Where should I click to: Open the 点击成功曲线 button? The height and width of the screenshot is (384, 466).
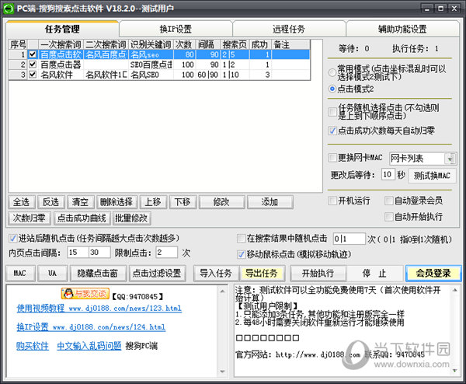(82, 218)
